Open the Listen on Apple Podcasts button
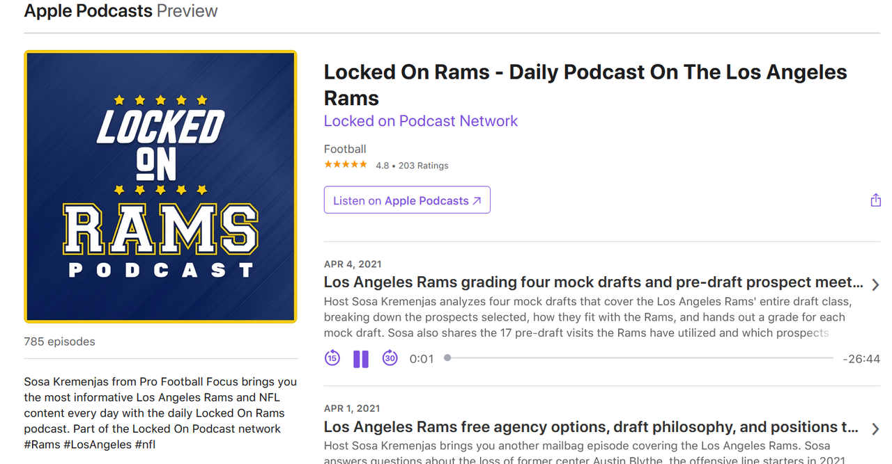Screen dimensions: 892x464 pos(407,200)
